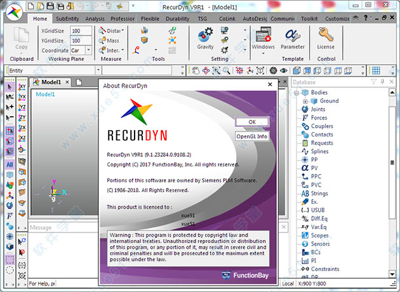
Task: Switch to the Flexible ribbon tab
Action: pos(150,18)
